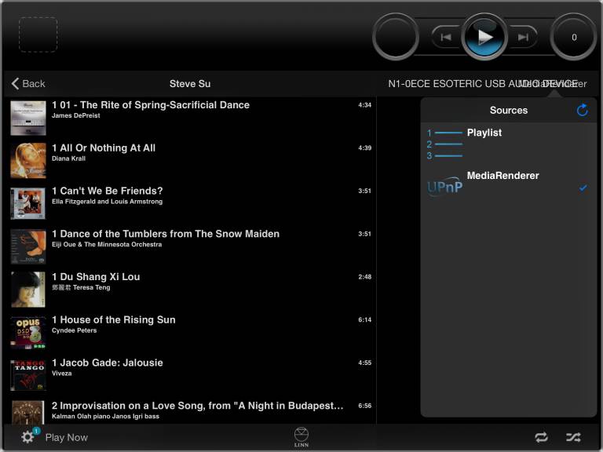Click duration 6:56 of Improvisation track
This screenshot has height=452, width=603.
364,406
